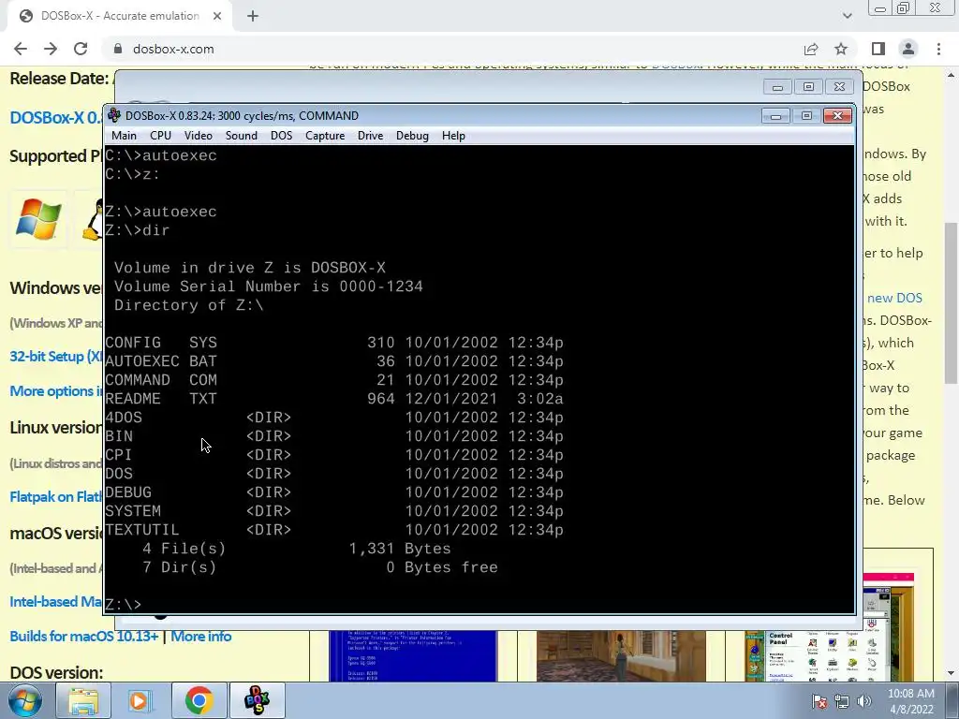Open the 32-bit Setup link
This screenshot has height=719, width=959.
55,357
